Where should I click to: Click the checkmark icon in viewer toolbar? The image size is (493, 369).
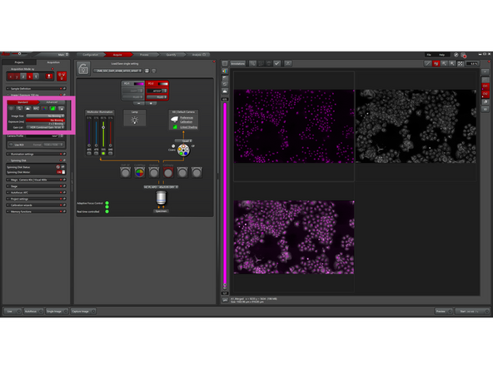click(x=277, y=63)
